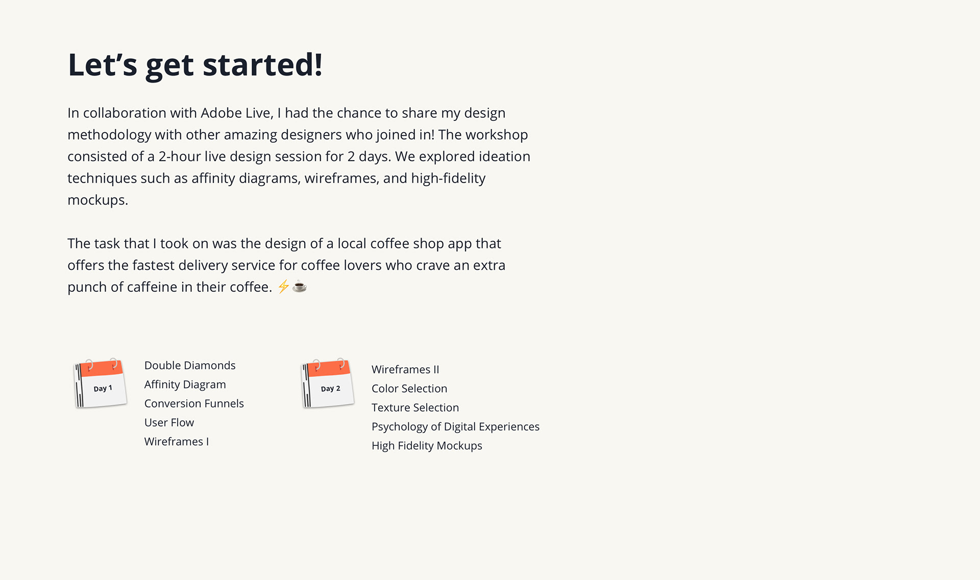Click the "Let's get started!" heading
This screenshot has width=980, height=580.
(195, 65)
